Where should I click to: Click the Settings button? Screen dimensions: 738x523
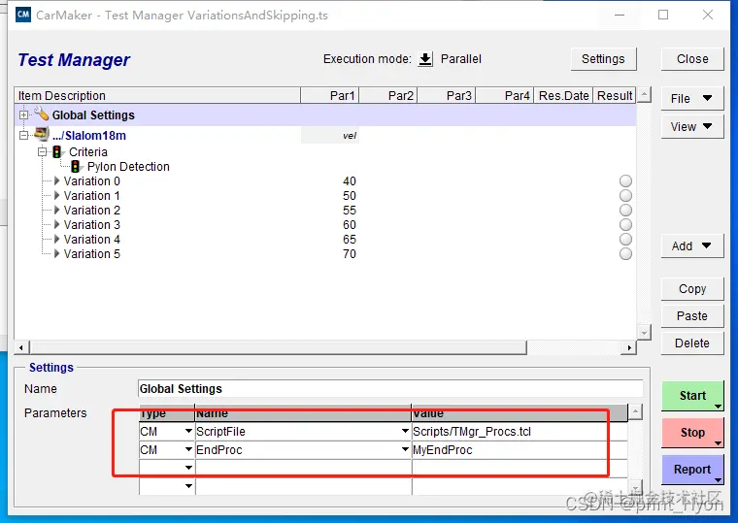click(x=603, y=59)
